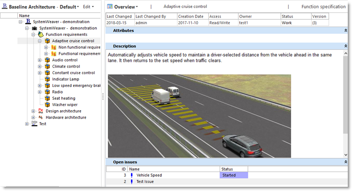Click the panel splitter grip handle
This screenshot has height=191, width=352.
pos(103,96)
